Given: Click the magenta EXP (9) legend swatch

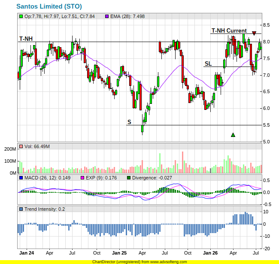Looking at the screenshot, I should click(x=82, y=178).
